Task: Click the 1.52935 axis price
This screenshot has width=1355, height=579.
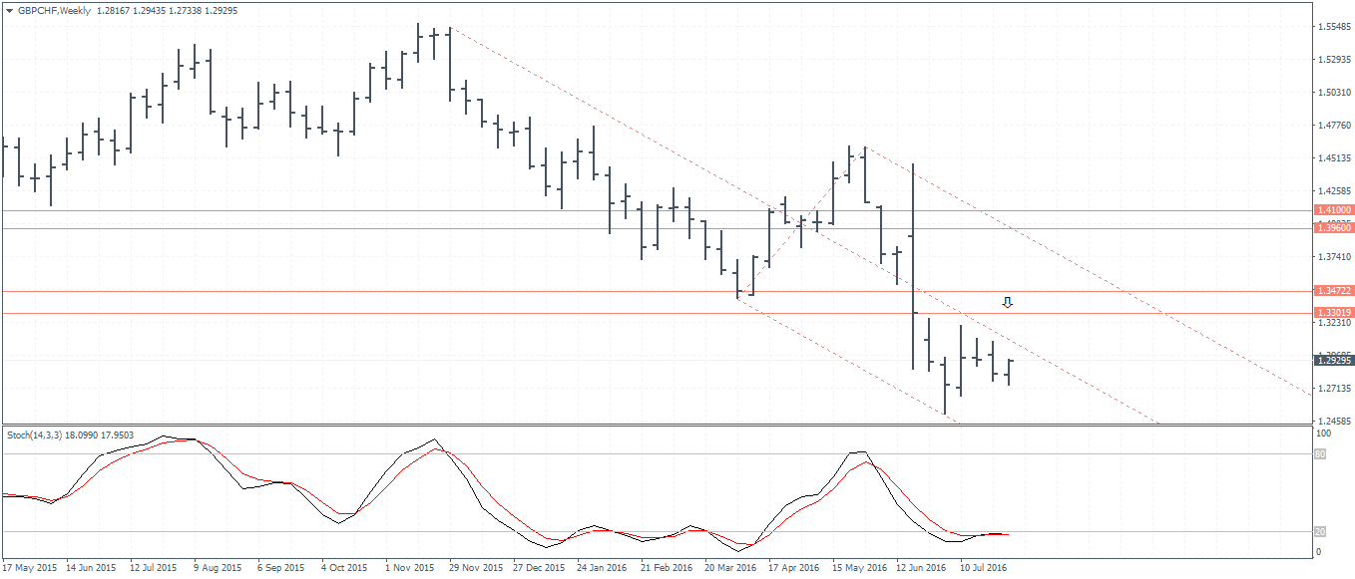Action: coord(1334,59)
